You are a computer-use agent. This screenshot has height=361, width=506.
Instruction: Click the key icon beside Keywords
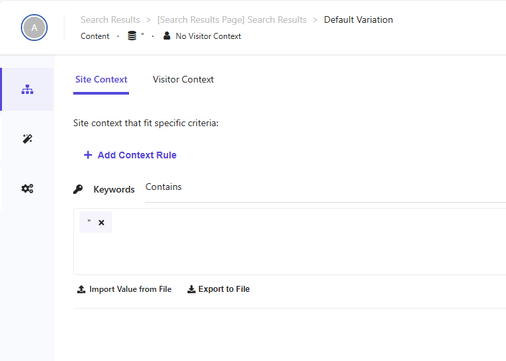point(78,189)
